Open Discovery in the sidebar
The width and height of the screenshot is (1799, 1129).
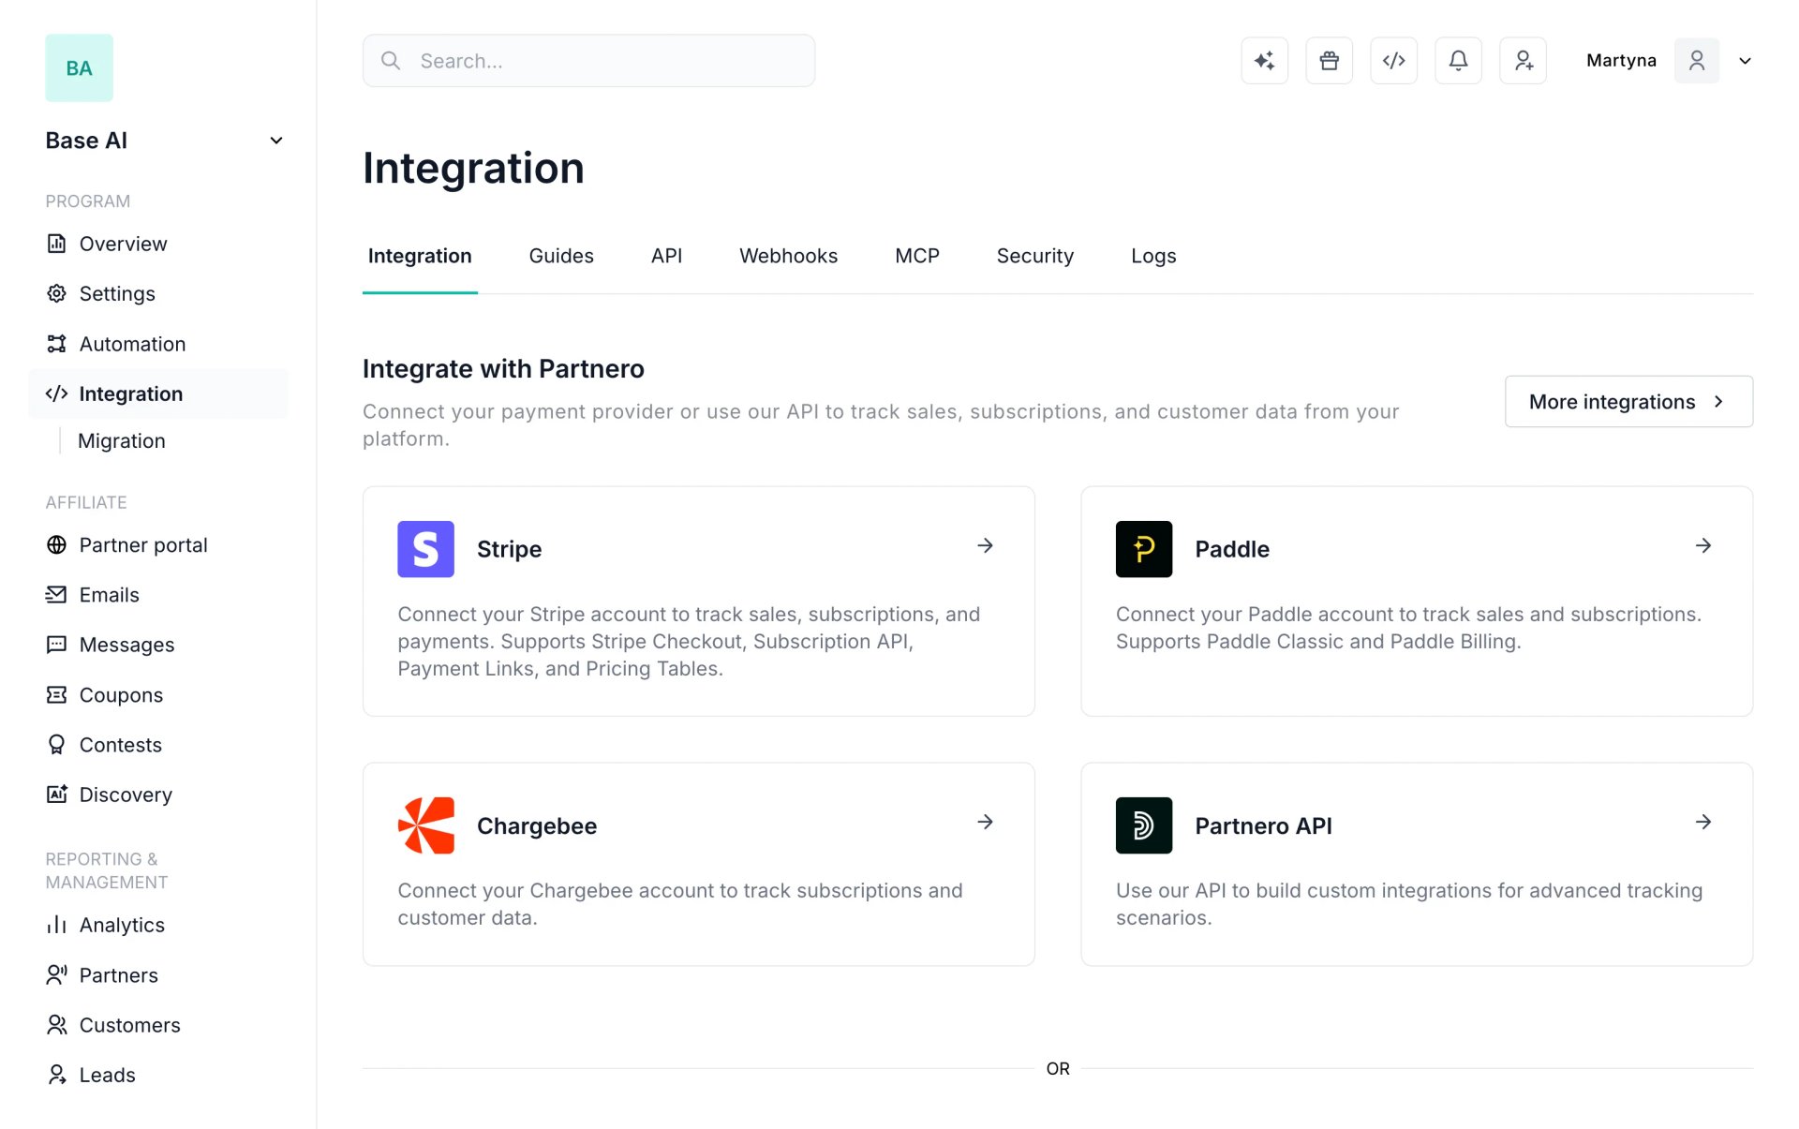tap(126, 795)
